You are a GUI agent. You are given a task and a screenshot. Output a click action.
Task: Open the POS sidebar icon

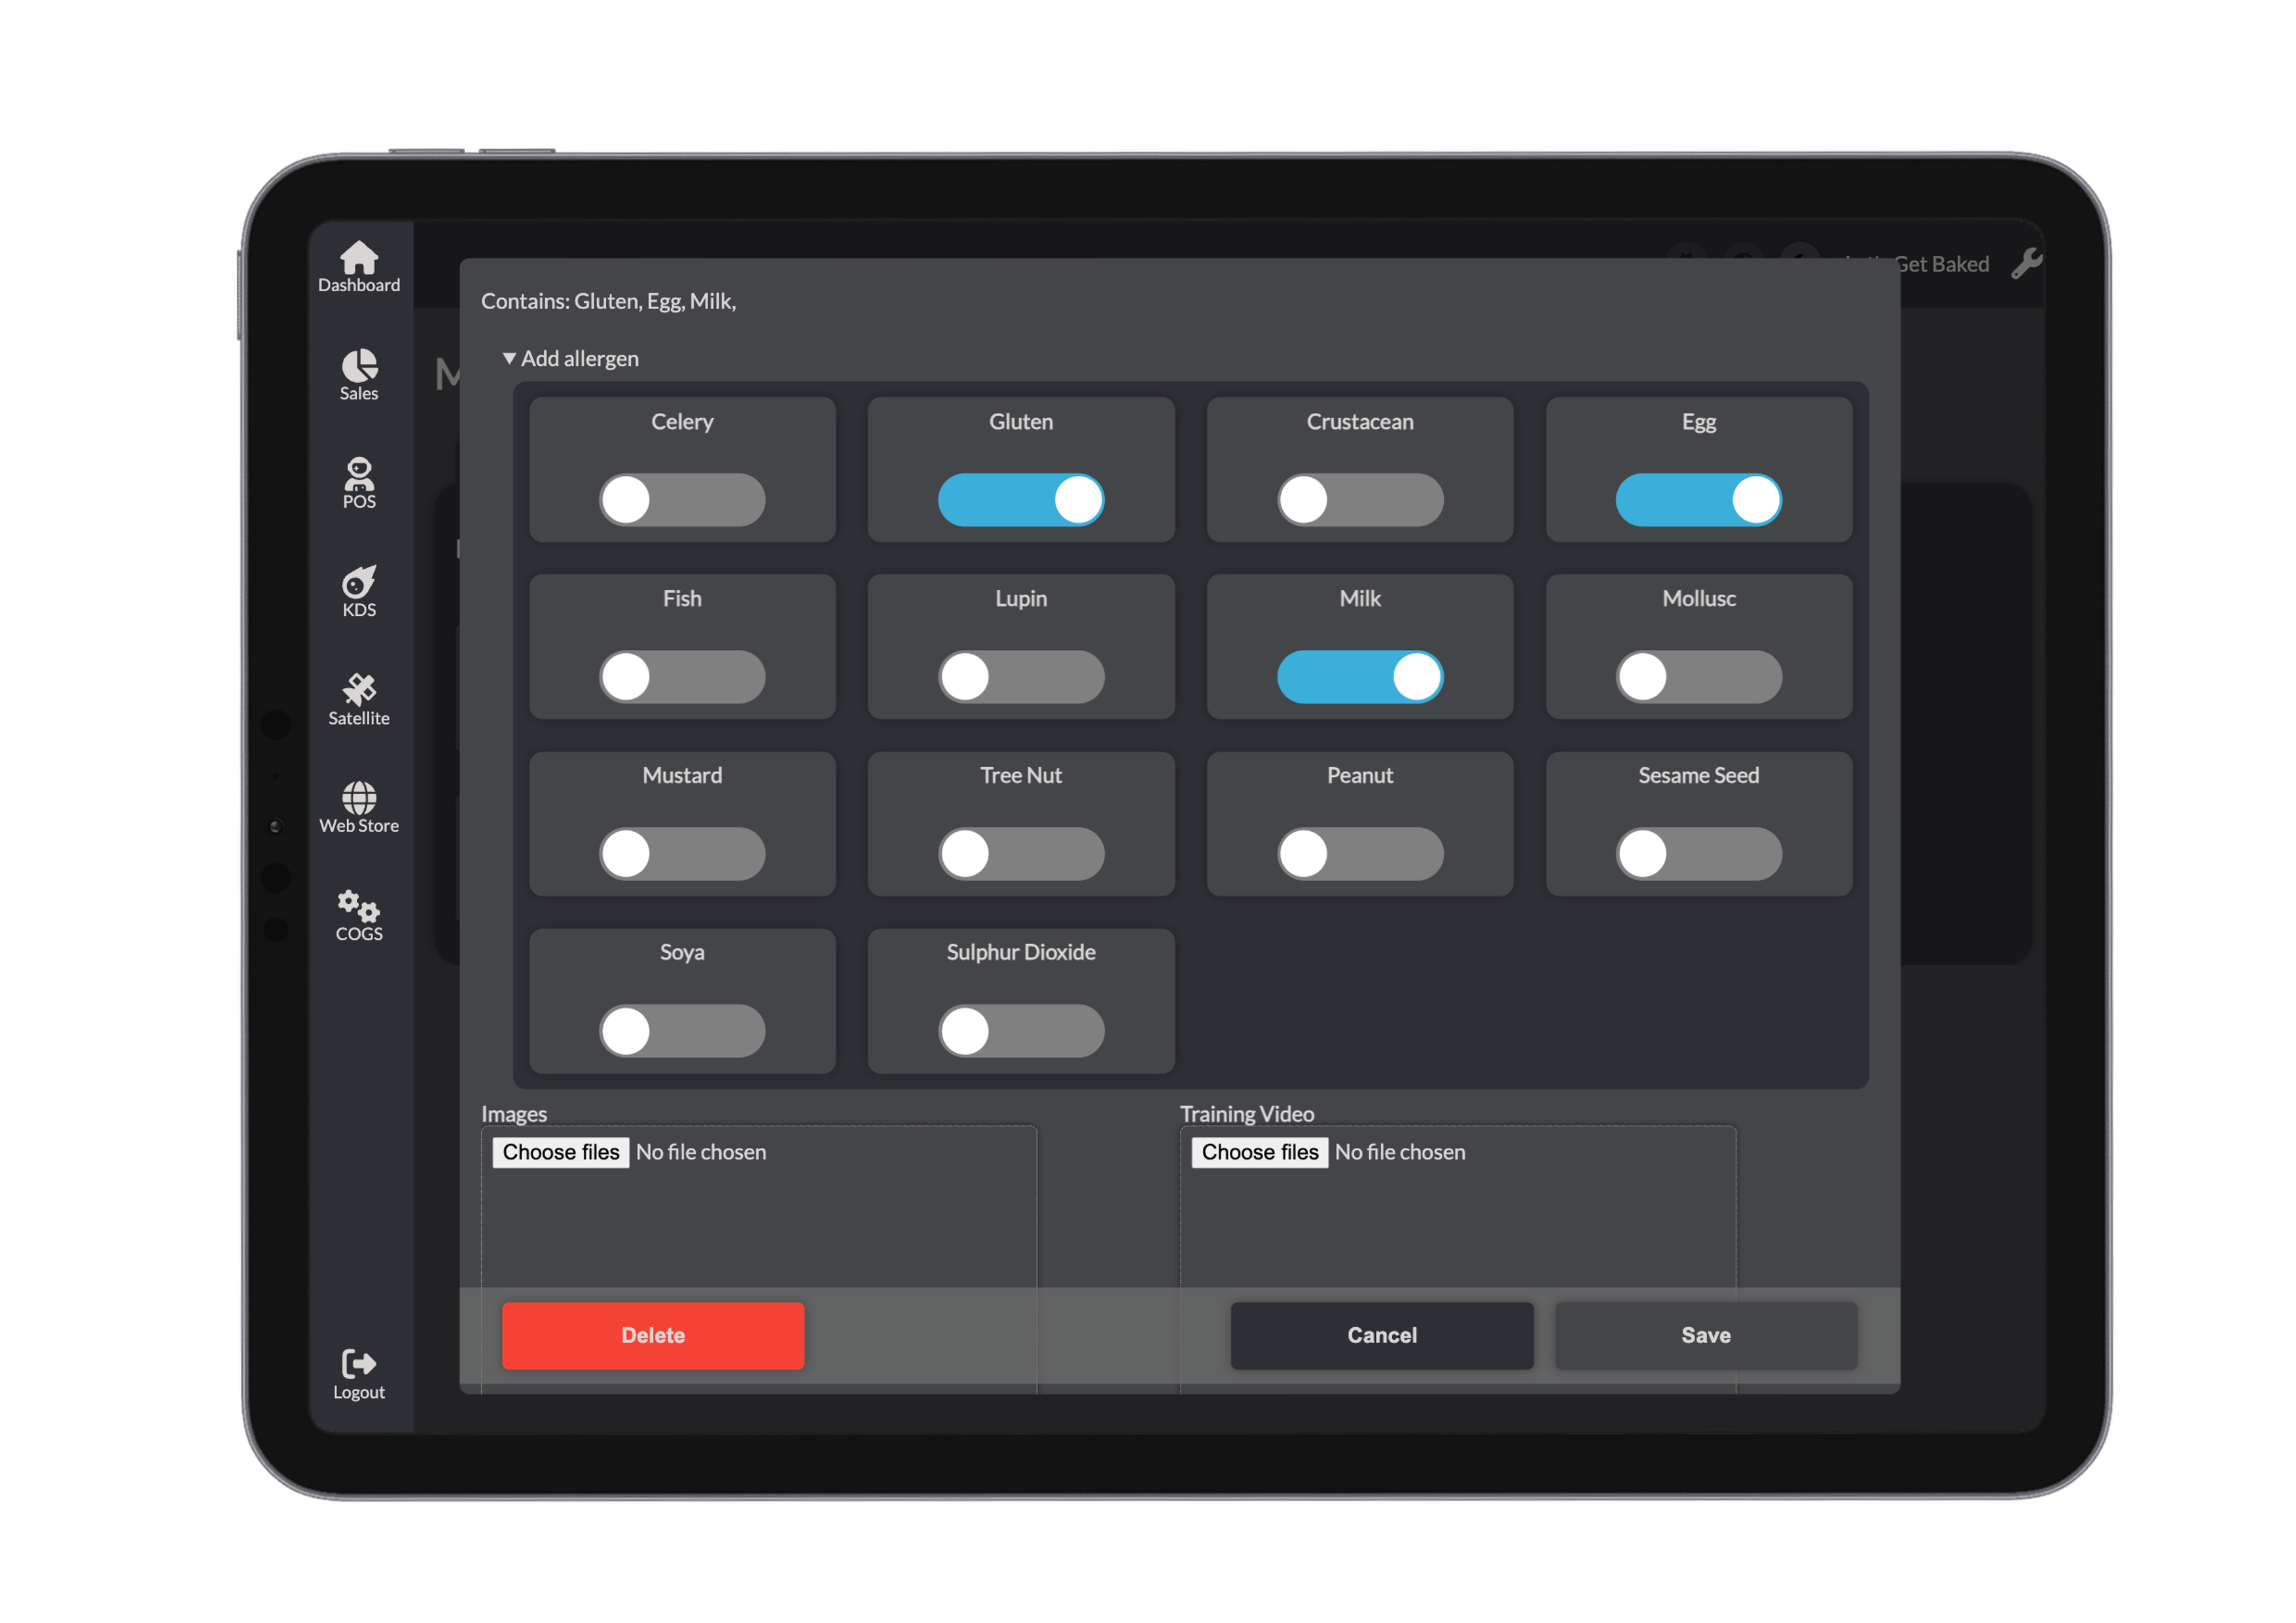click(359, 475)
